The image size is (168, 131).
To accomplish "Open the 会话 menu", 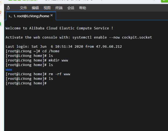I will click(x=71, y=8).
